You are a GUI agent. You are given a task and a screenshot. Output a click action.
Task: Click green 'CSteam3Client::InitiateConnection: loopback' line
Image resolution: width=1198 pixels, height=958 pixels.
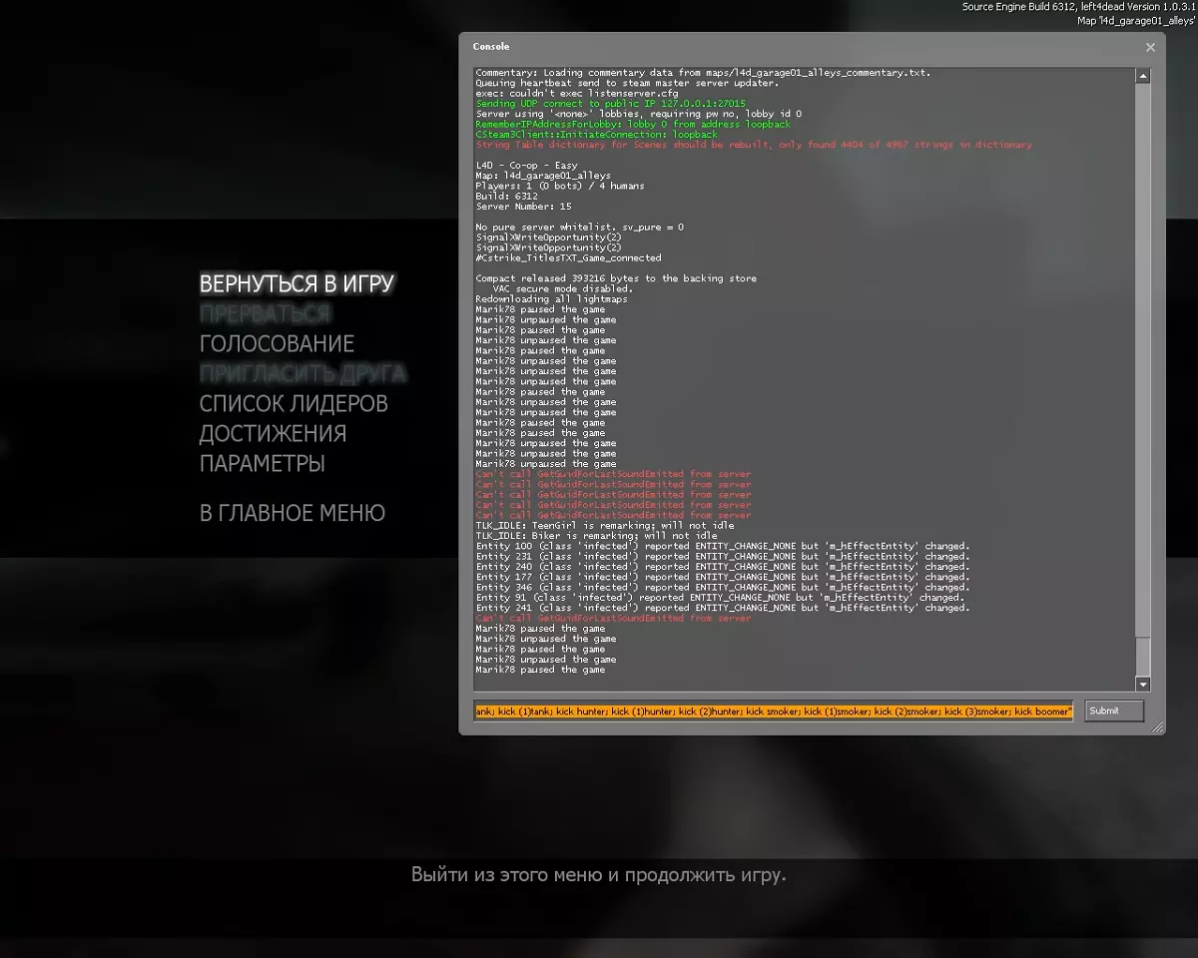(x=597, y=135)
